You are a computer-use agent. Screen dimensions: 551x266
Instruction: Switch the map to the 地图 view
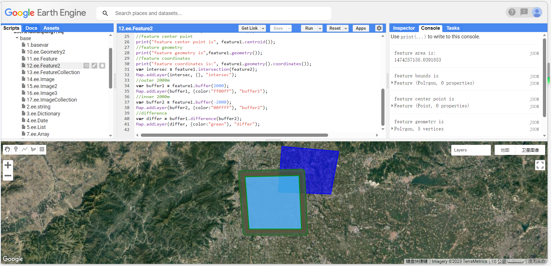click(x=505, y=150)
